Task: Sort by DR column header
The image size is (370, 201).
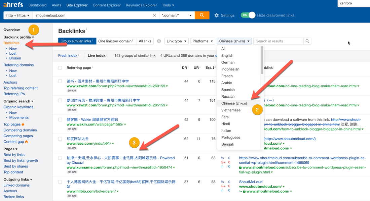Action: point(184,67)
